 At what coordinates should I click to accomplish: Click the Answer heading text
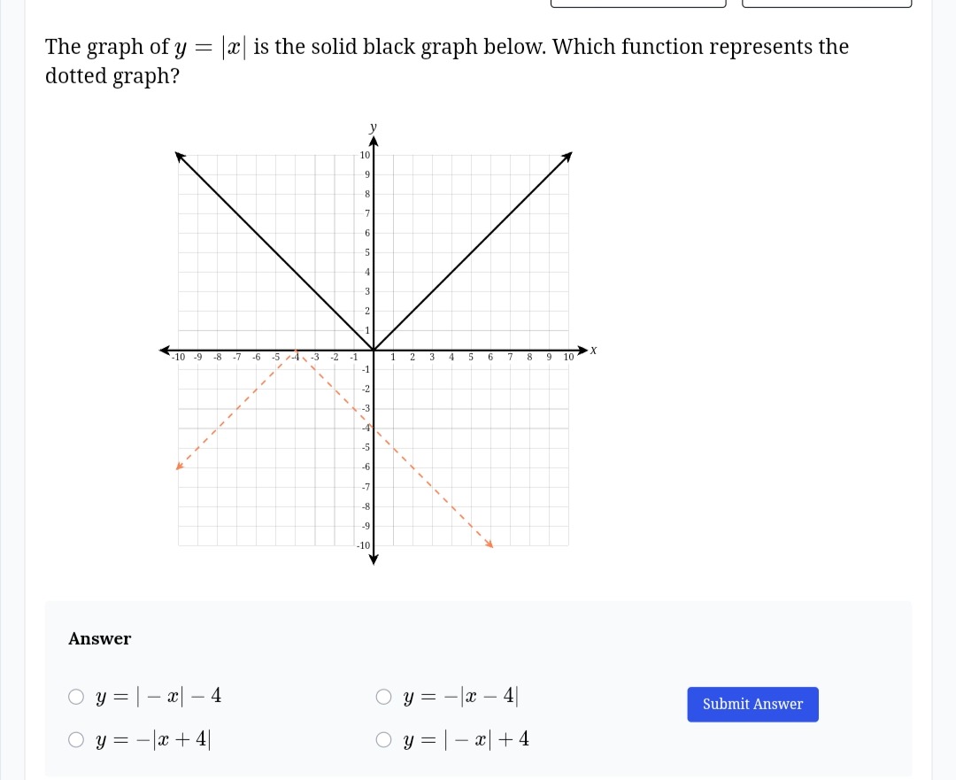click(99, 638)
